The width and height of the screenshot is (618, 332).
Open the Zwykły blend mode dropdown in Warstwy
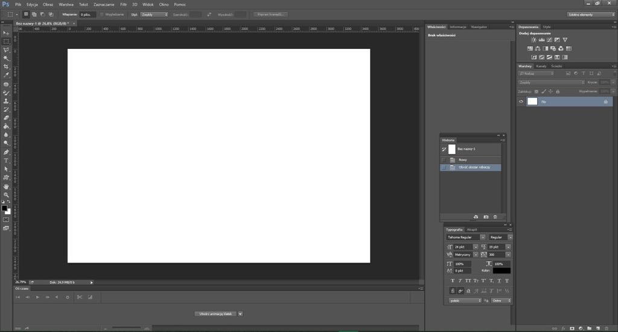pos(552,83)
